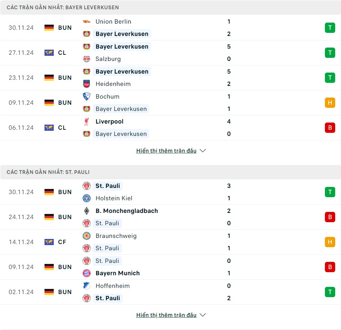Click the red B badge for Liverpool match
This screenshot has width=341, height=330.
330,128
